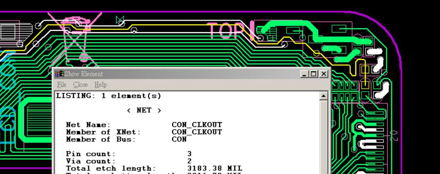Click the white oblong pad near board corner
The width and height of the screenshot is (440, 174).
click(374, 52)
